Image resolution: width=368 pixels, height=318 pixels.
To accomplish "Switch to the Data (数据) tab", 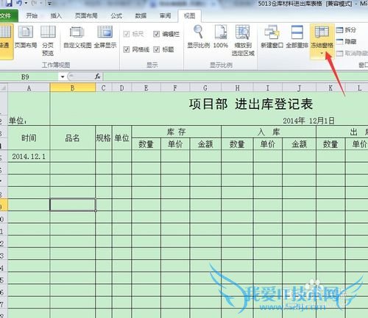I will pyautogui.click(x=141, y=16).
